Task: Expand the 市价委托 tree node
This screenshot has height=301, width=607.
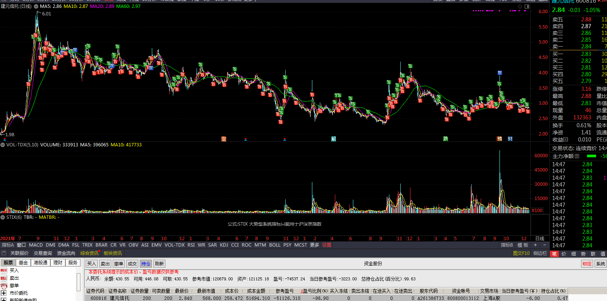Action: click(4, 293)
